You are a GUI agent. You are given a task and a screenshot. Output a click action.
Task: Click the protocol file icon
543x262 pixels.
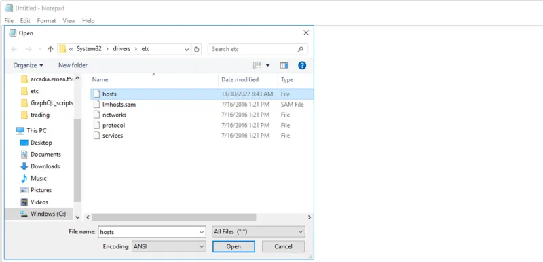(96, 125)
